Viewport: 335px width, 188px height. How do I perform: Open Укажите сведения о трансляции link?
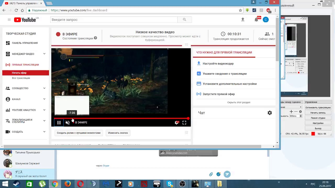point(225,74)
